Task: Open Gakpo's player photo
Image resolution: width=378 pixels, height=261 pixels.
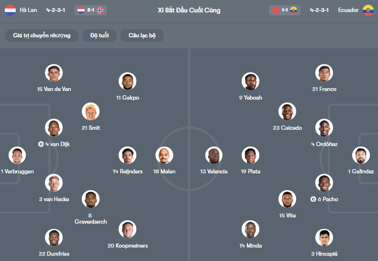Action: (x=127, y=81)
